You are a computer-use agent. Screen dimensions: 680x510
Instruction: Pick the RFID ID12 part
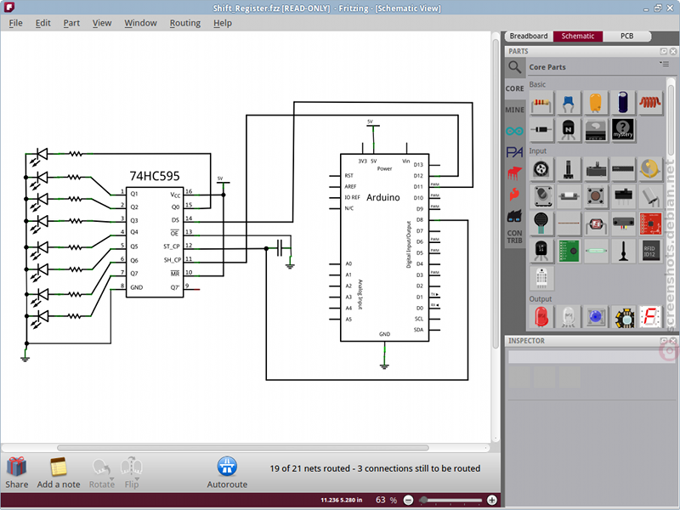click(x=650, y=251)
